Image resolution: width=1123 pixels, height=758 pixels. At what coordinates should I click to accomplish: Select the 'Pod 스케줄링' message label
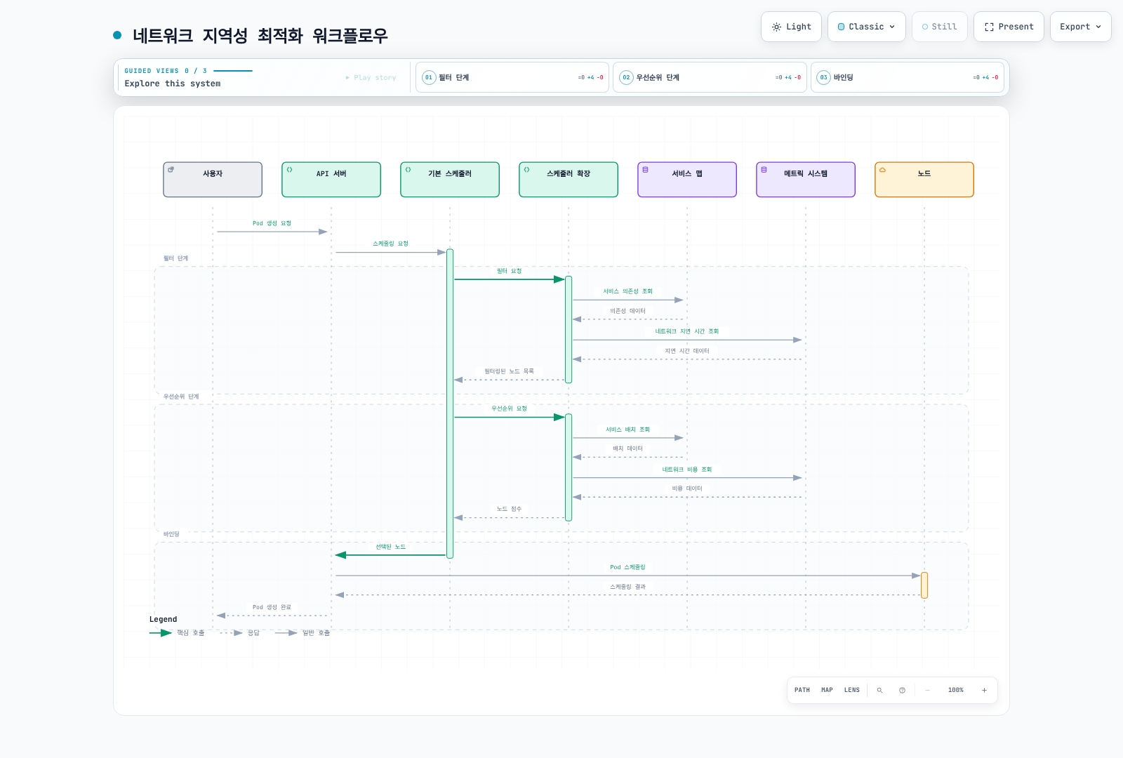click(x=627, y=567)
